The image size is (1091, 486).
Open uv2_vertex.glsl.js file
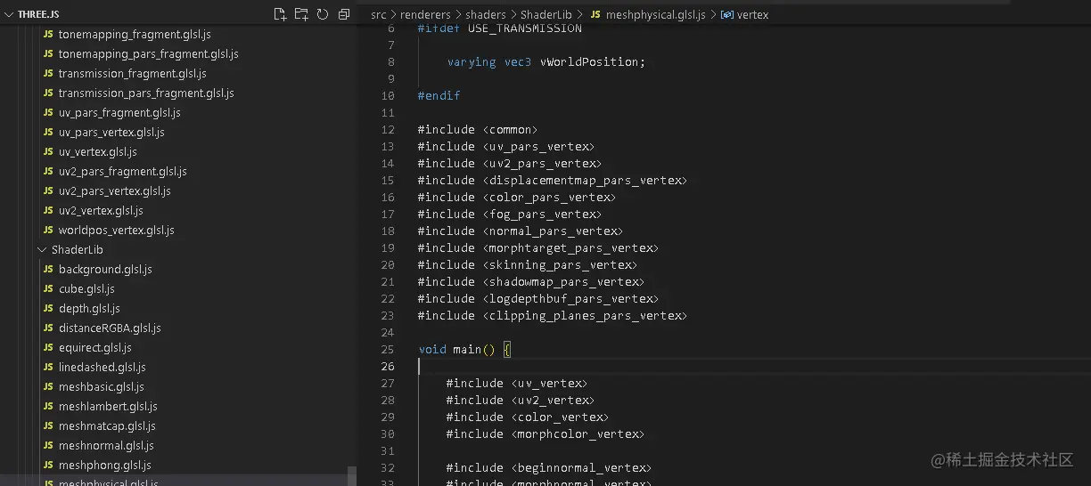click(x=101, y=211)
